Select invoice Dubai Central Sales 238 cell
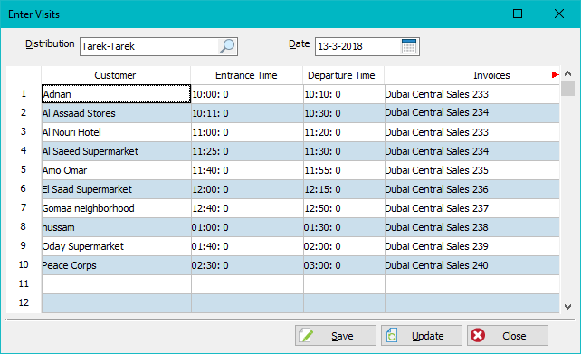581x354 pixels. [x=472, y=227]
